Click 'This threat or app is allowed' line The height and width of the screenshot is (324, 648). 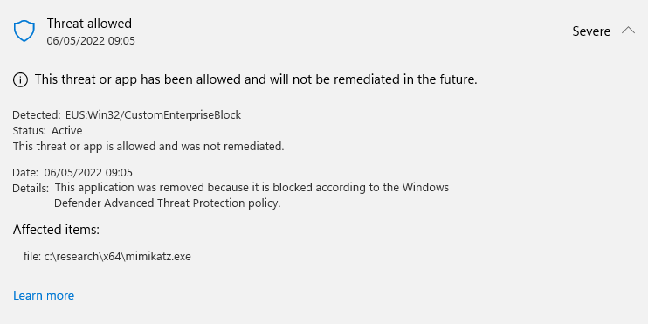(148, 147)
